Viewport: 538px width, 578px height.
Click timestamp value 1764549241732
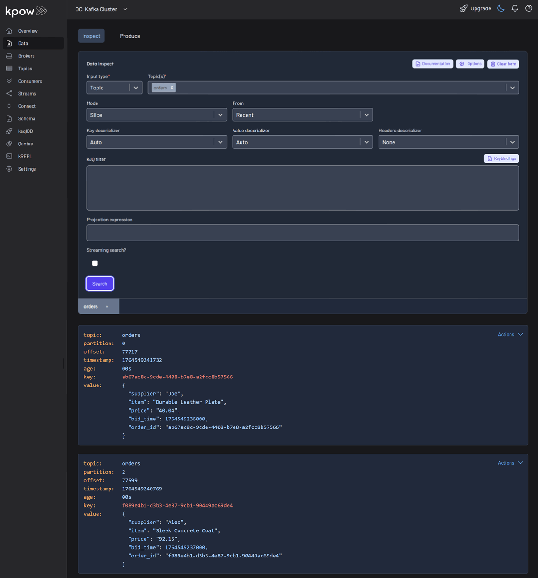click(142, 360)
